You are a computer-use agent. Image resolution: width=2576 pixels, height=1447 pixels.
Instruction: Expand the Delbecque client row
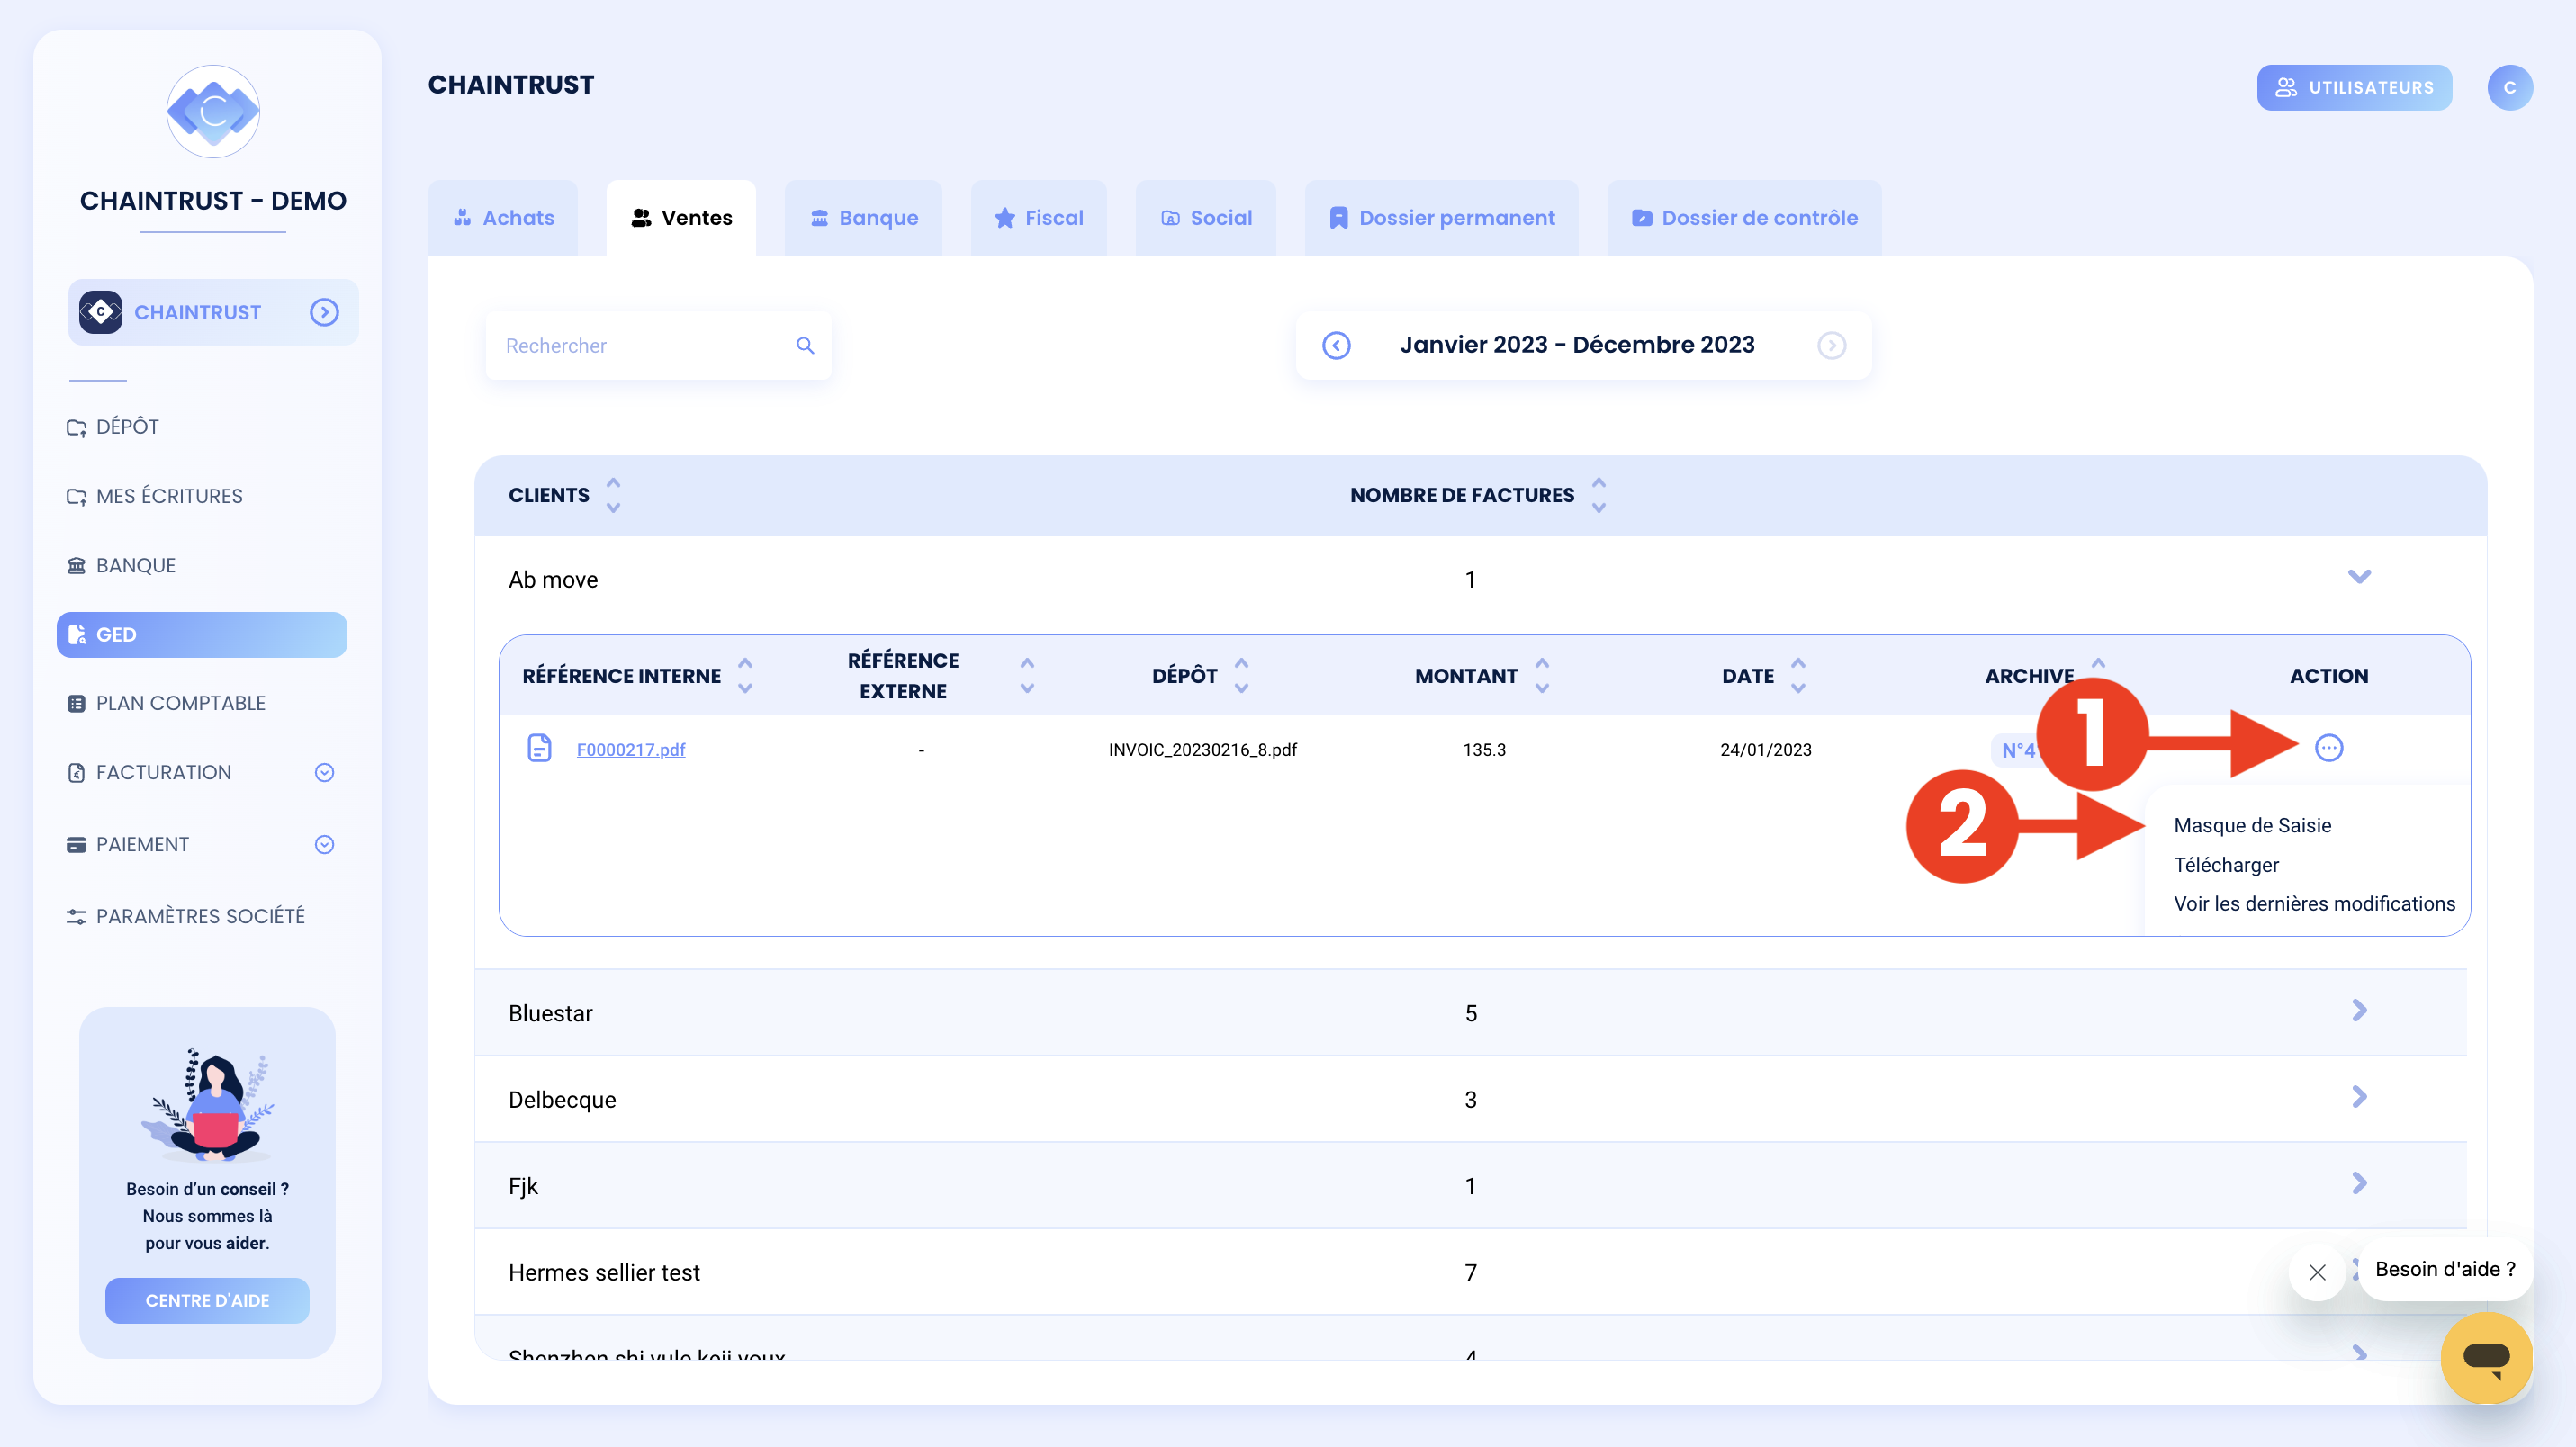[2360, 1098]
